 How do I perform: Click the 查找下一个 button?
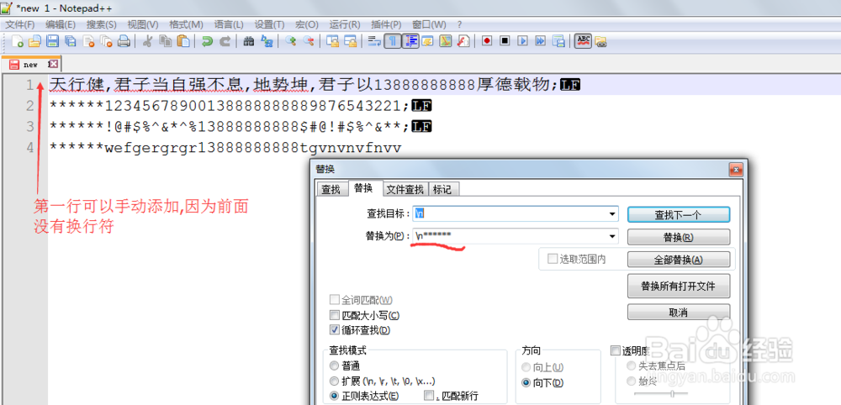pyautogui.click(x=678, y=214)
